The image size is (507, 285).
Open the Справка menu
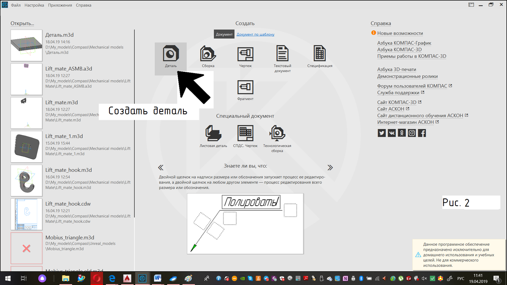(x=84, y=5)
